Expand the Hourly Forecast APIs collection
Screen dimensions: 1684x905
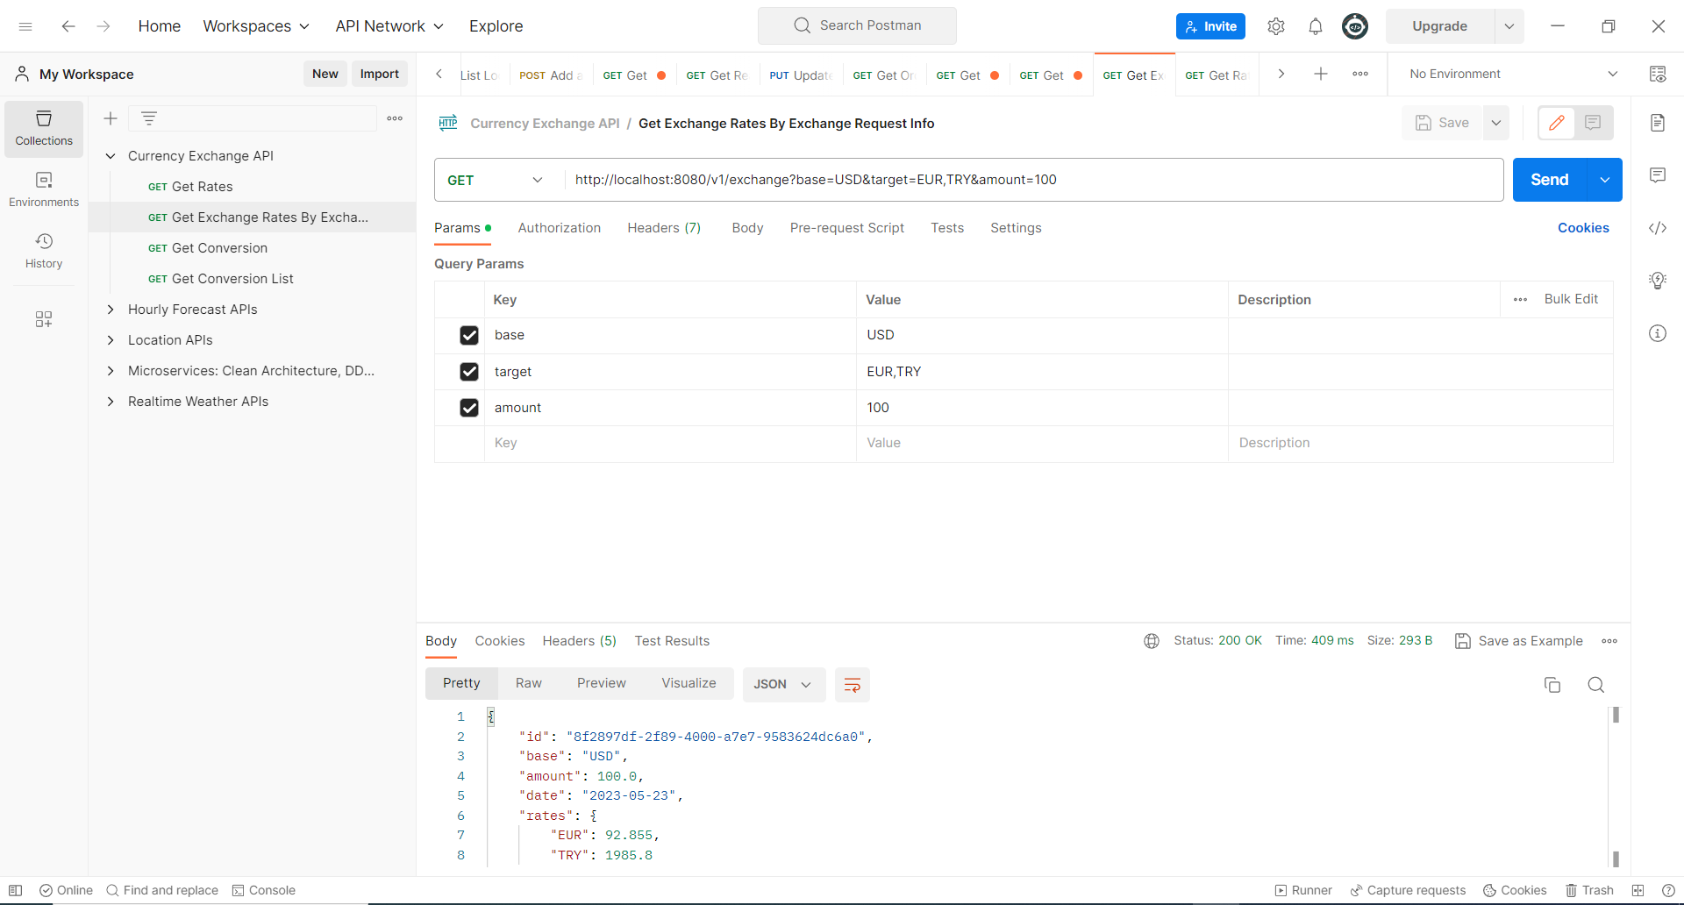[x=111, y=310]
